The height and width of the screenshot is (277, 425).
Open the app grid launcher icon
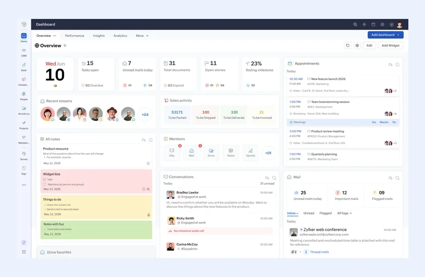pos(24,252)
